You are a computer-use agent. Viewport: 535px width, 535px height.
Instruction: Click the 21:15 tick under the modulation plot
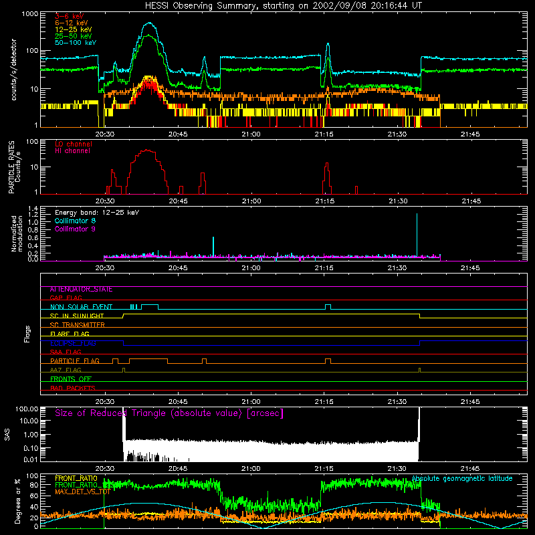point(324,268)
